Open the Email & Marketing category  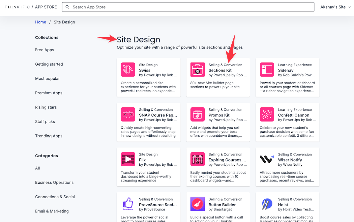coord(51,211)
